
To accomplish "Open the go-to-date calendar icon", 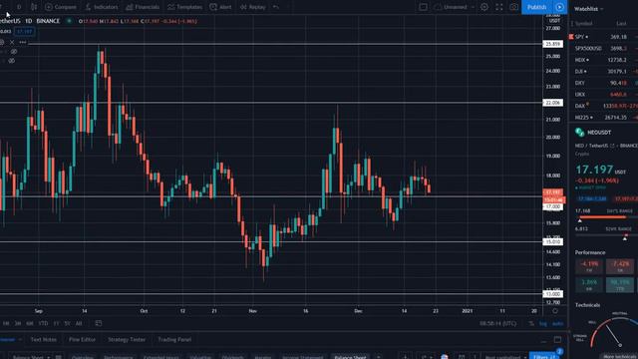I will [x=99, y=323].
